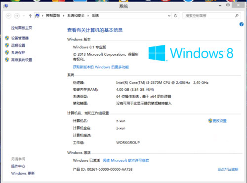Select 控制面板 in the breadcrumb path

pyautogui.click(x=53, y=16)
